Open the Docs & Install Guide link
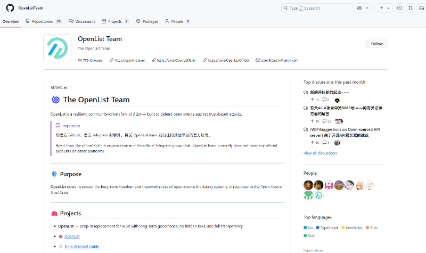 [x=82, y=247]
